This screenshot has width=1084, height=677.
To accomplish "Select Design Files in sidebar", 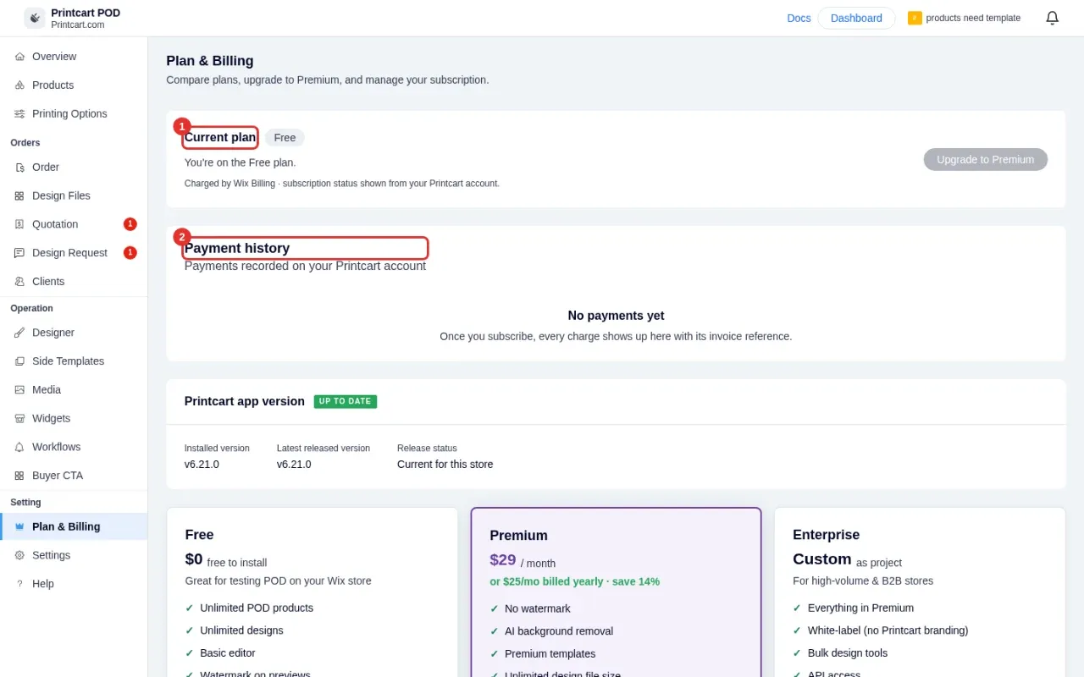I will 74,195.
